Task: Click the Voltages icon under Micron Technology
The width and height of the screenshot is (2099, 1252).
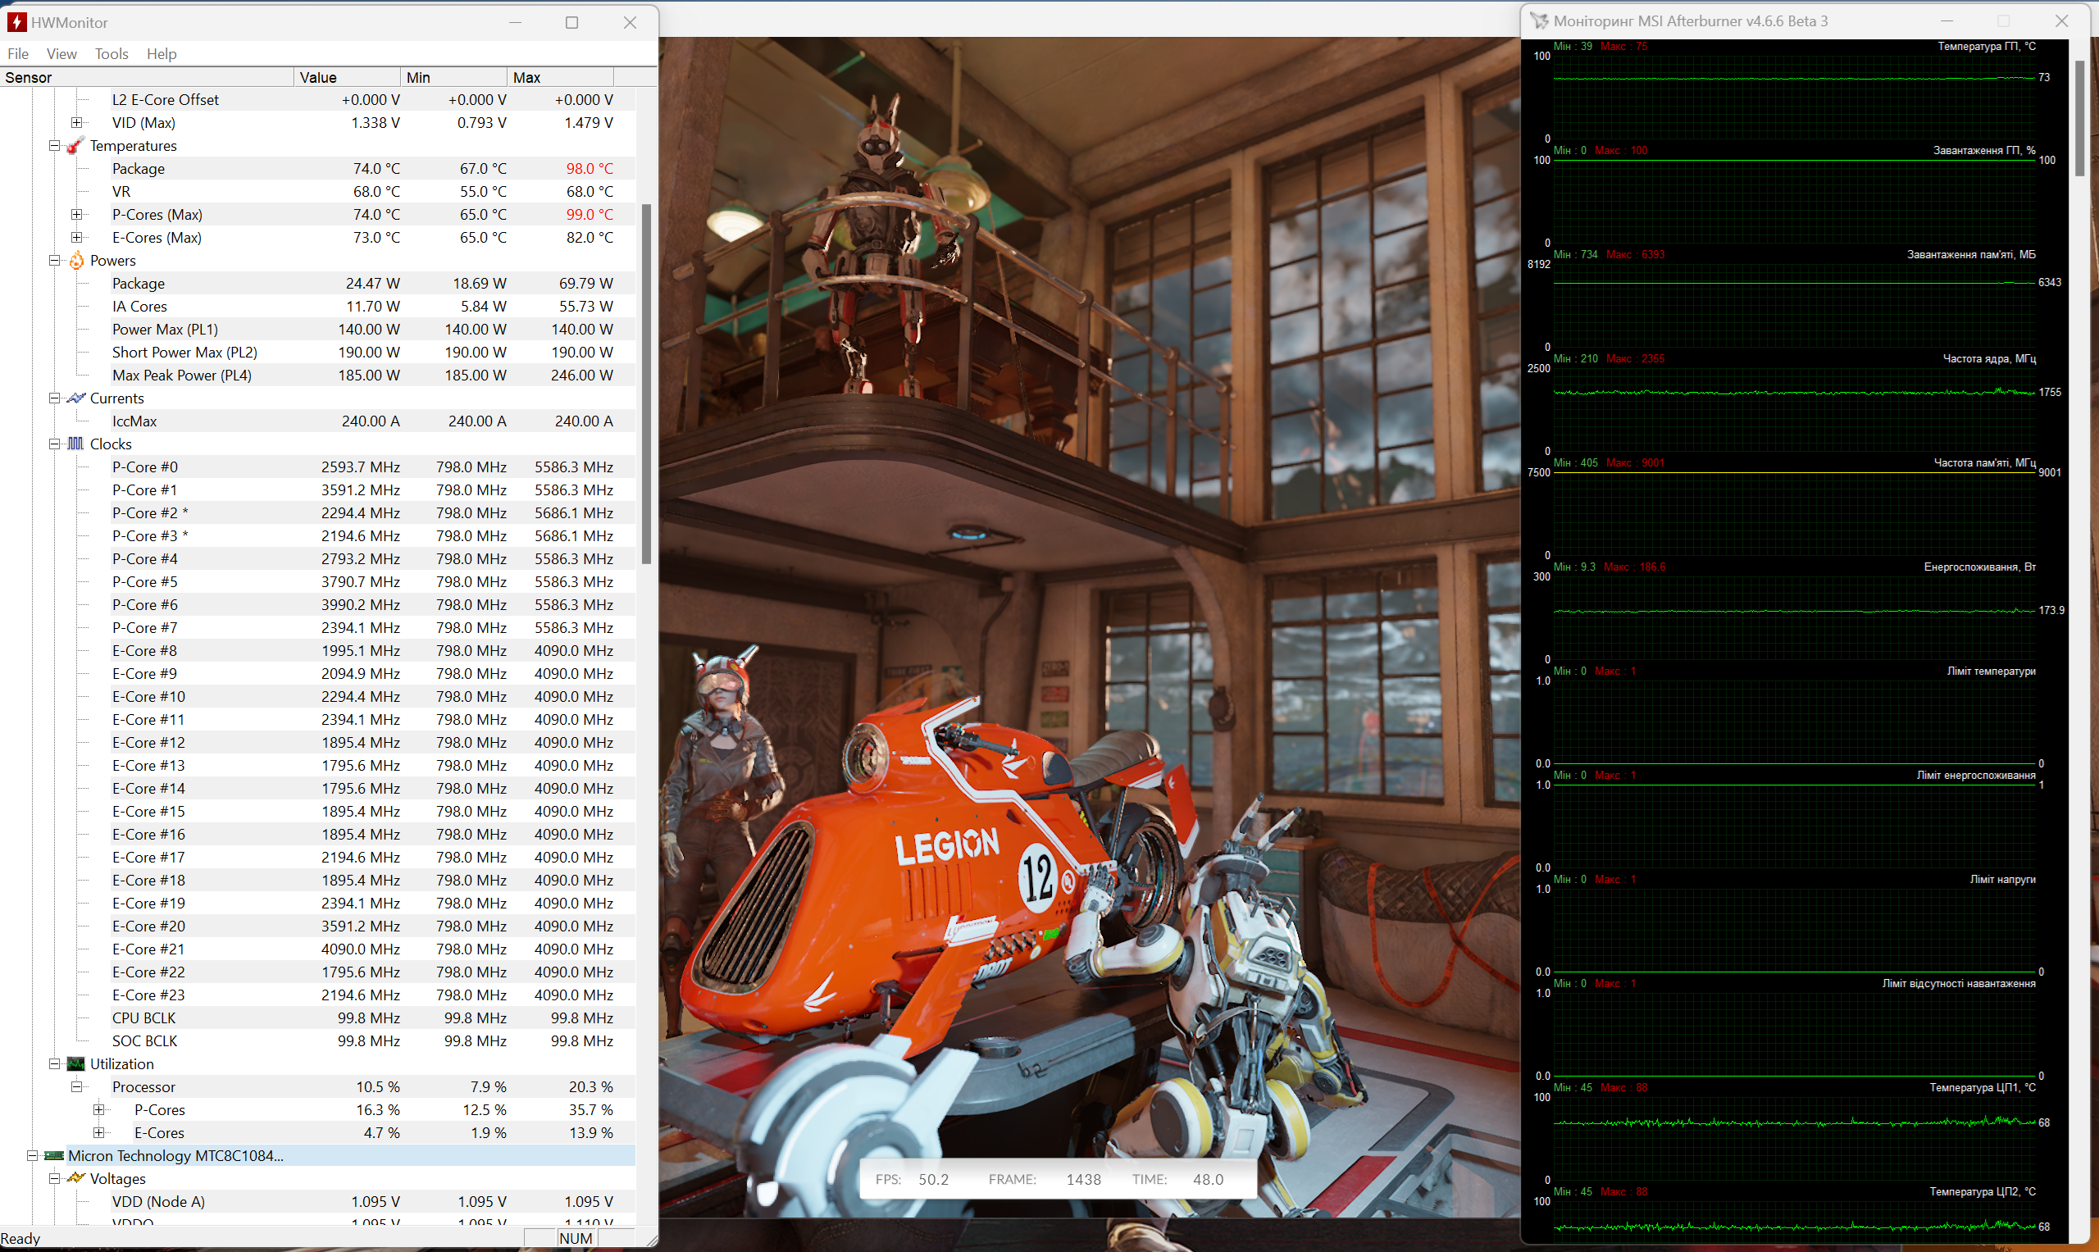Action: (76, 1178)
